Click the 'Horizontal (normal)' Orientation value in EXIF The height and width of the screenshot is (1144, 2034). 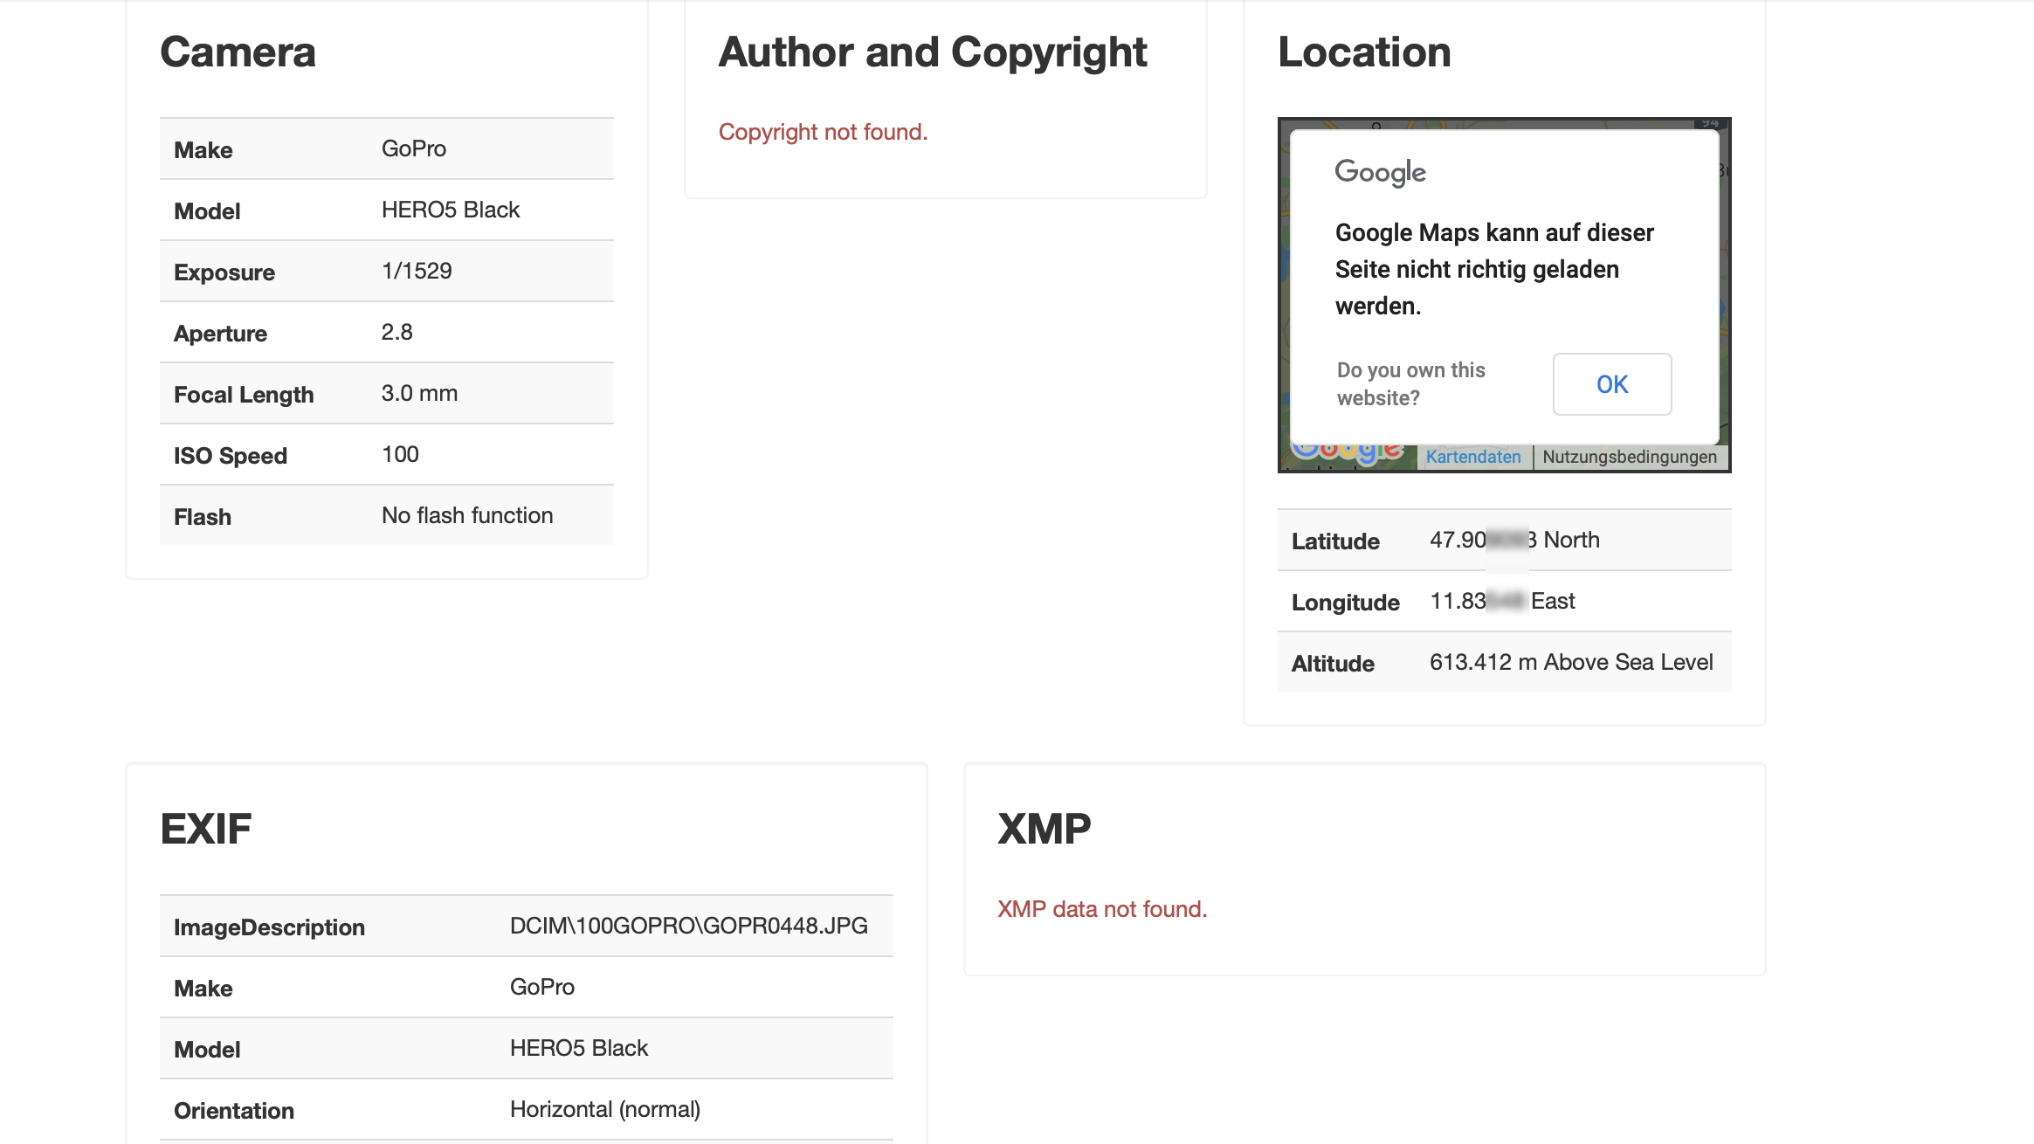(604, 1109)
